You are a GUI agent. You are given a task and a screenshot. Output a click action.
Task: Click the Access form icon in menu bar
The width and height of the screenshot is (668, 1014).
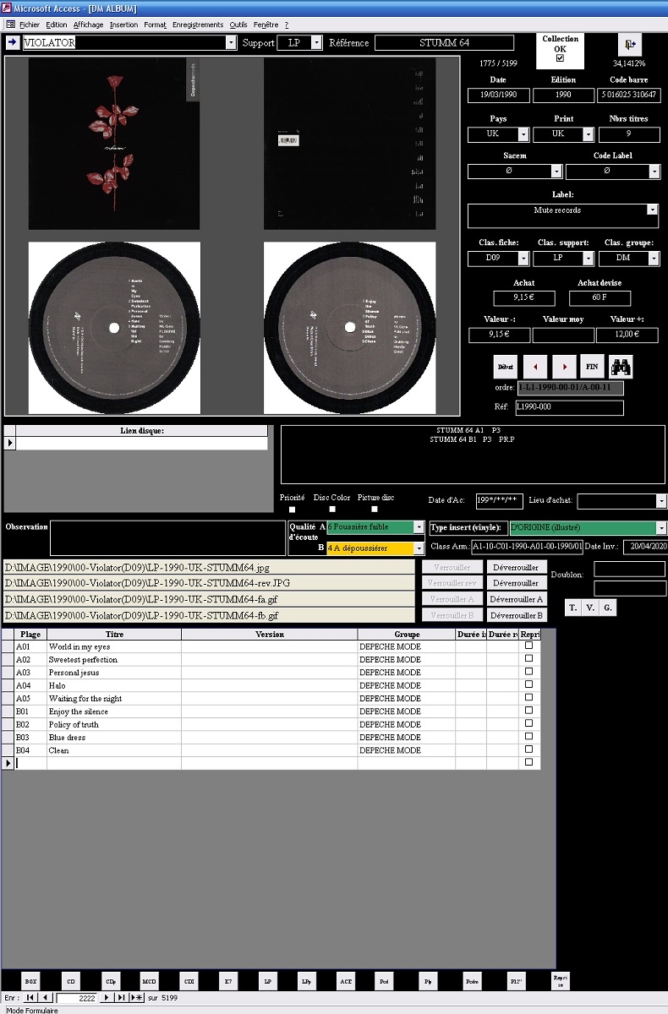(10, 25)
